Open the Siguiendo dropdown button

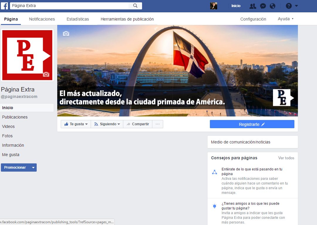click(107, 124)
